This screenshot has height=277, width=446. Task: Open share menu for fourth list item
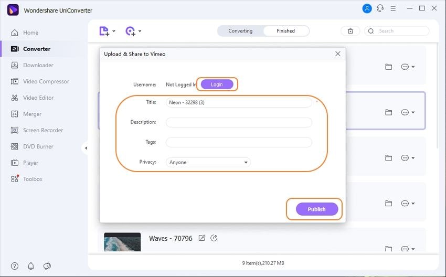(x=408, y=204)
